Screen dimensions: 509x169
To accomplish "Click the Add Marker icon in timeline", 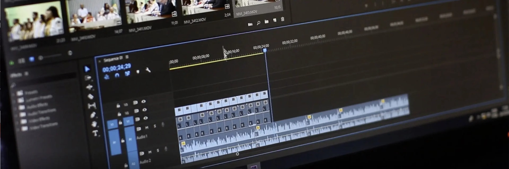I will pyautogui.click(x=138, y=72).
